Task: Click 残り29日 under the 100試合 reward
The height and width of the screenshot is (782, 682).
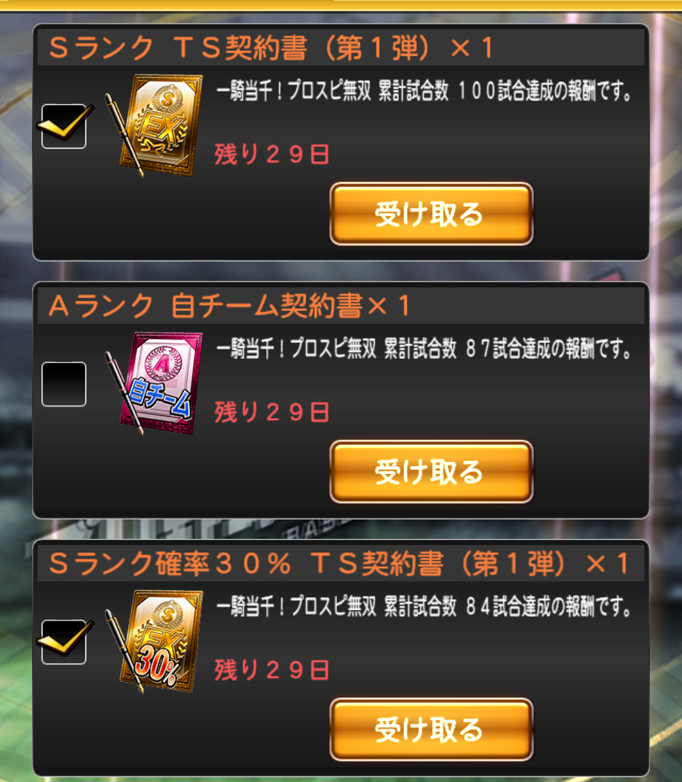Action: coord(272,154)
